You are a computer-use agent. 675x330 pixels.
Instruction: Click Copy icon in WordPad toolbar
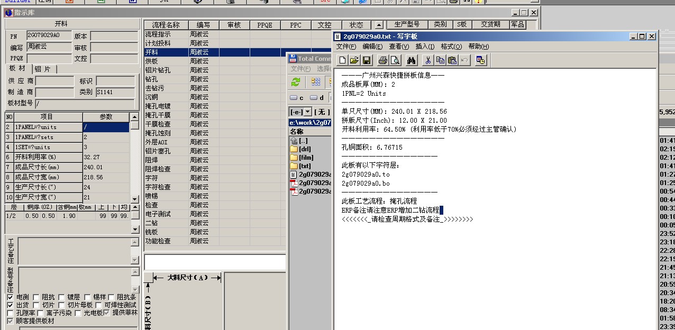tap(440, 60)
